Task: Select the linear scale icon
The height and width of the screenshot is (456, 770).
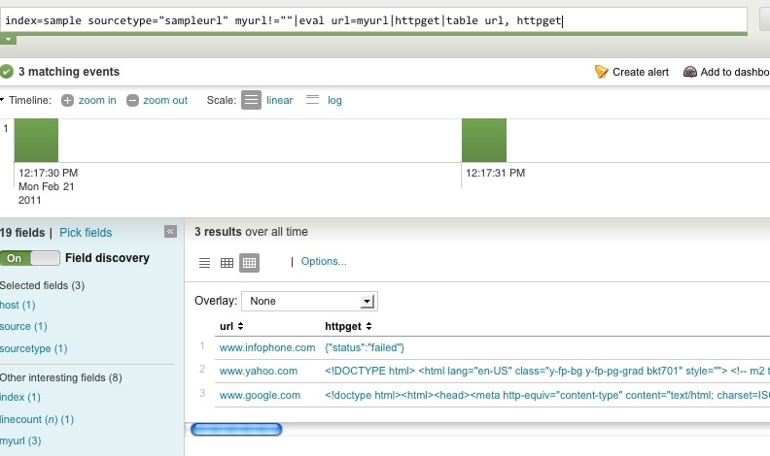Action: pyautogui.click(x=251, y=100)
